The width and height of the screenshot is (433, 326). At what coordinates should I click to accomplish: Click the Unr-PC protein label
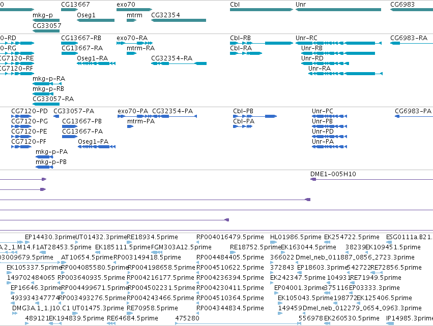tap(323, 111)
